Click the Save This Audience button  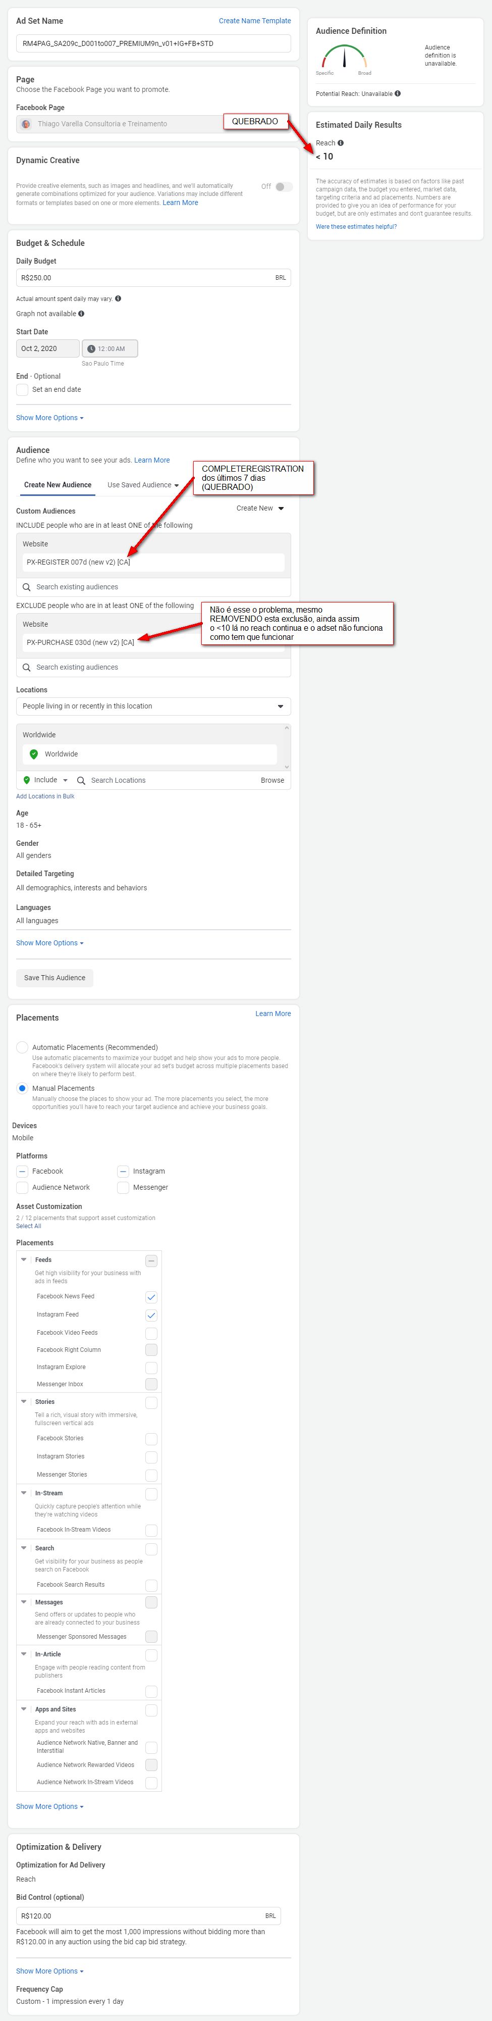point(55,978)
